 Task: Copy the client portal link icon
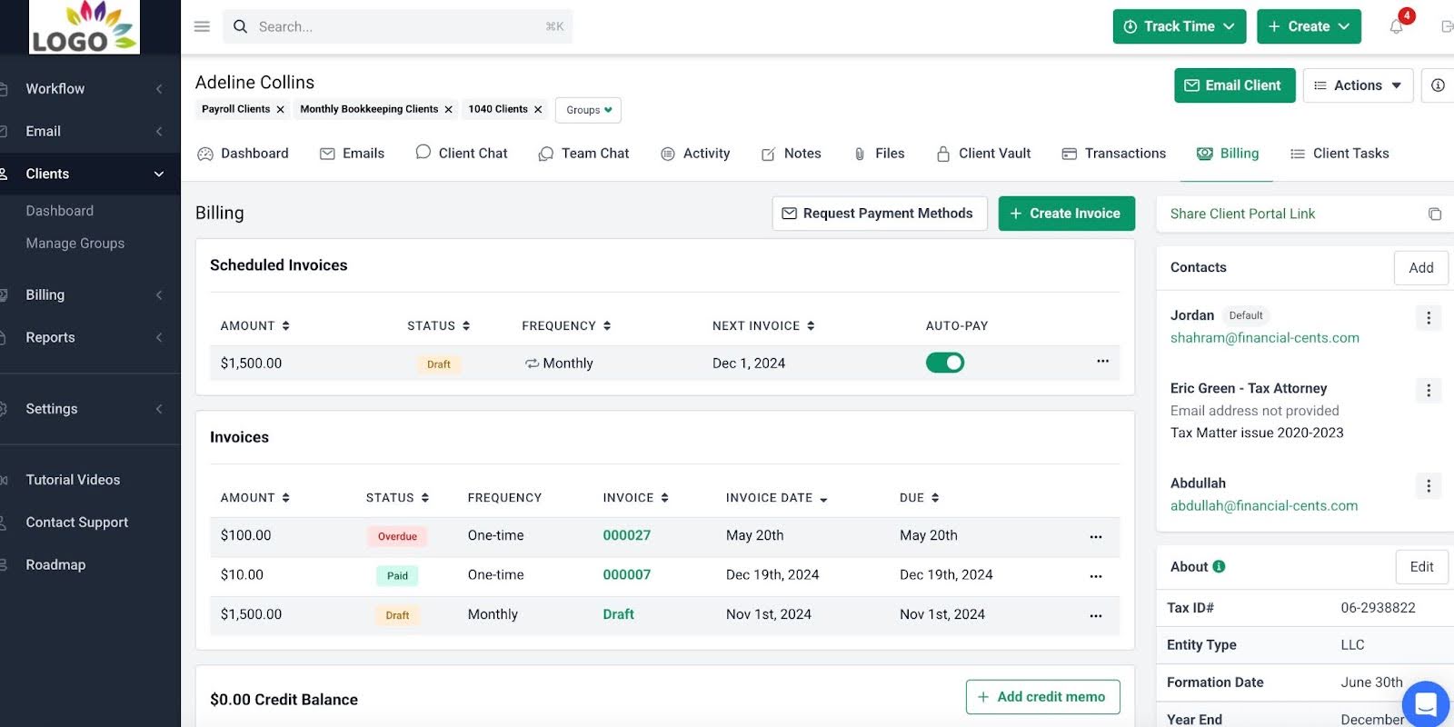(1435, 214)
